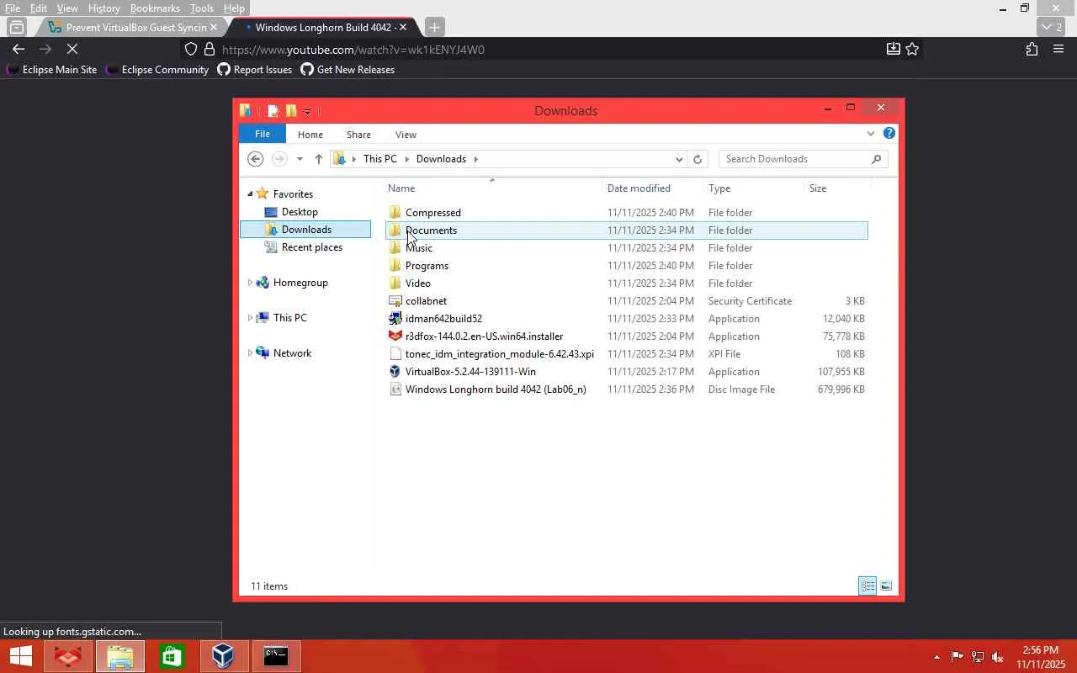Click the volume icon in system tray
Screen dimensions: 1077x673
[998, 657]
